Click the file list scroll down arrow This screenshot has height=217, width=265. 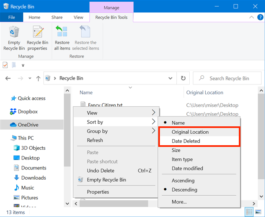click(x=261, y=196)
